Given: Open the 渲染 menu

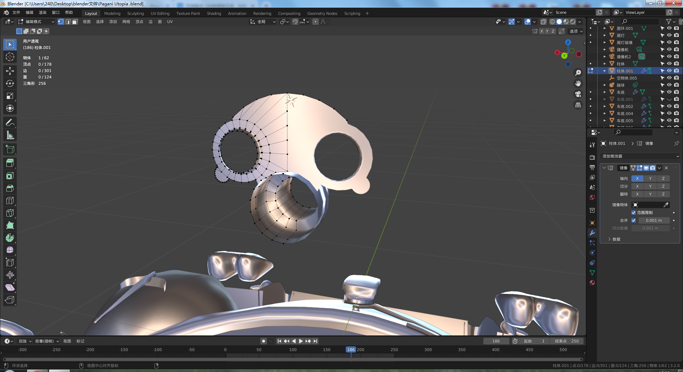Looking at the screenshot, I should pos(43,12).
